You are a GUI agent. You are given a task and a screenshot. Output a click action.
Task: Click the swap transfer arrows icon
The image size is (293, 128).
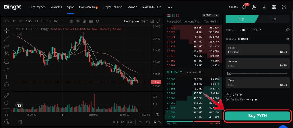288,39
